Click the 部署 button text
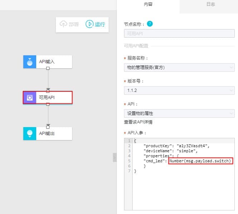This screenshot has width=238, height=214. 74,24
